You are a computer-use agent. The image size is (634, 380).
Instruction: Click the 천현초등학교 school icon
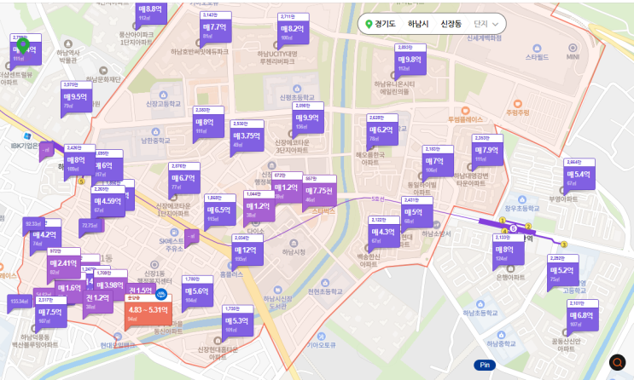325,283
